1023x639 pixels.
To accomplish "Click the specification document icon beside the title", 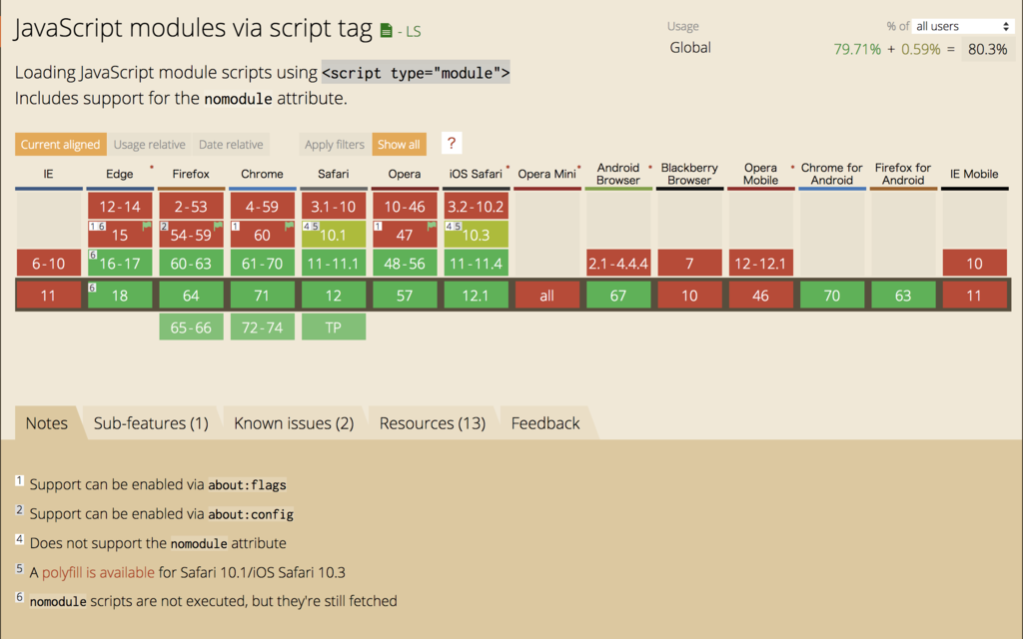I will tap(387, 31).
